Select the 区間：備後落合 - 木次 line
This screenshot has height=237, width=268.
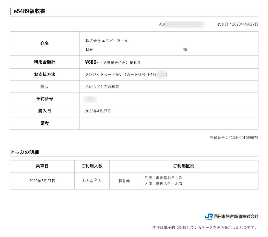pos(164,184)
